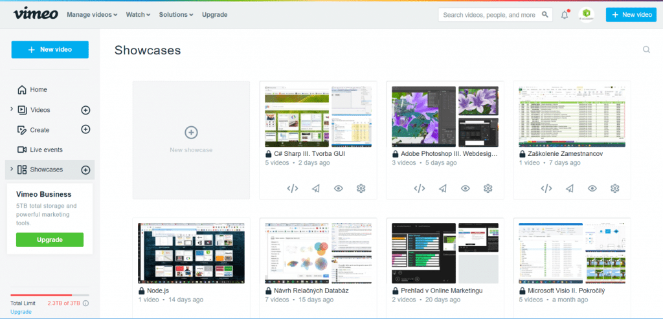The width and height of the screenshot is (663, 319).
Task: Click the lock icon of Node.js showcase
Action: tap(142, 291)
